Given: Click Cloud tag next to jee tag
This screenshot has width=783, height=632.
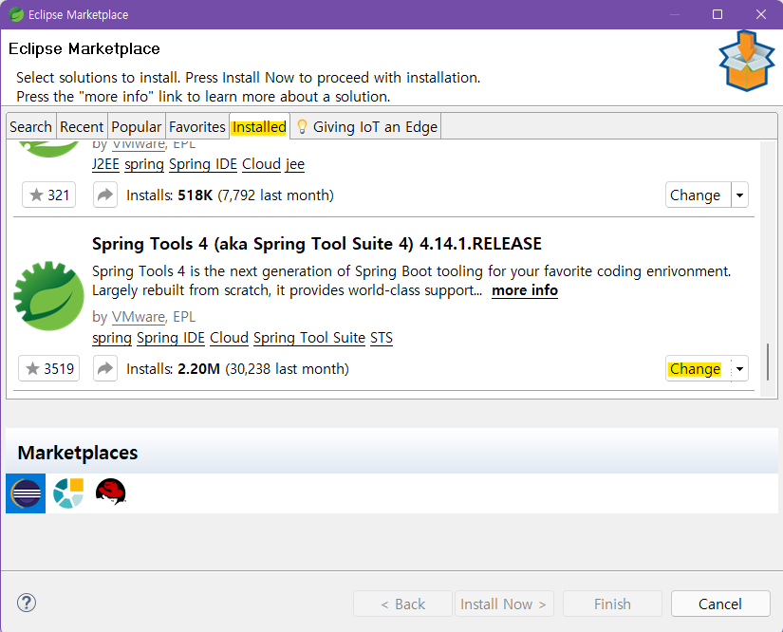Looking at the screenshot, I should click(262, 164).
